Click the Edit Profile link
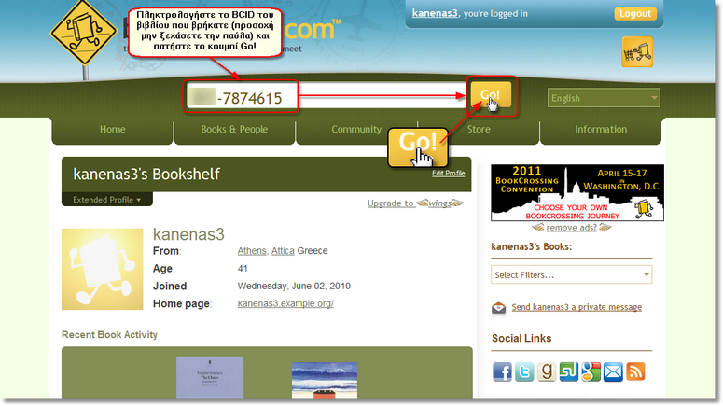 [448, 174]
